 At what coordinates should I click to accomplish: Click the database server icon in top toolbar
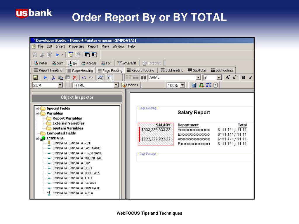(x=94, y=55)
